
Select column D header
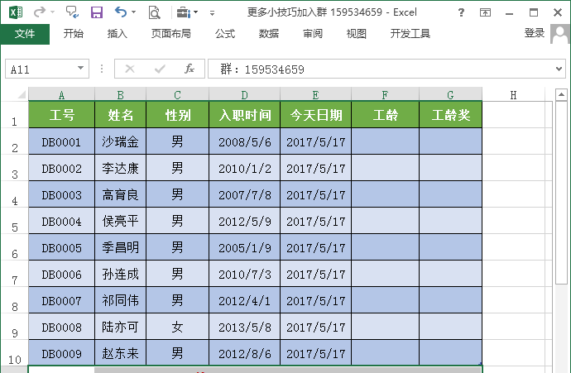[244, 95]
